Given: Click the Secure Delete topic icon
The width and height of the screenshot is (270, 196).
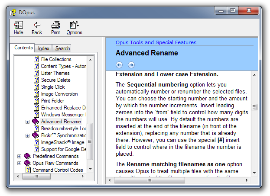Looking at the screenshot, I should coord(36,80).
